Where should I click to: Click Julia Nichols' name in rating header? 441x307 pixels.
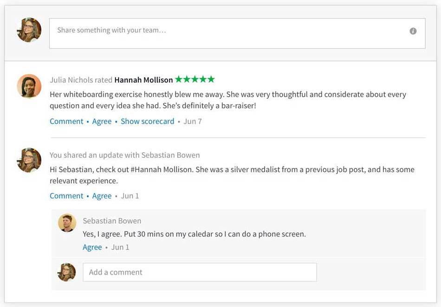point(72,80)
